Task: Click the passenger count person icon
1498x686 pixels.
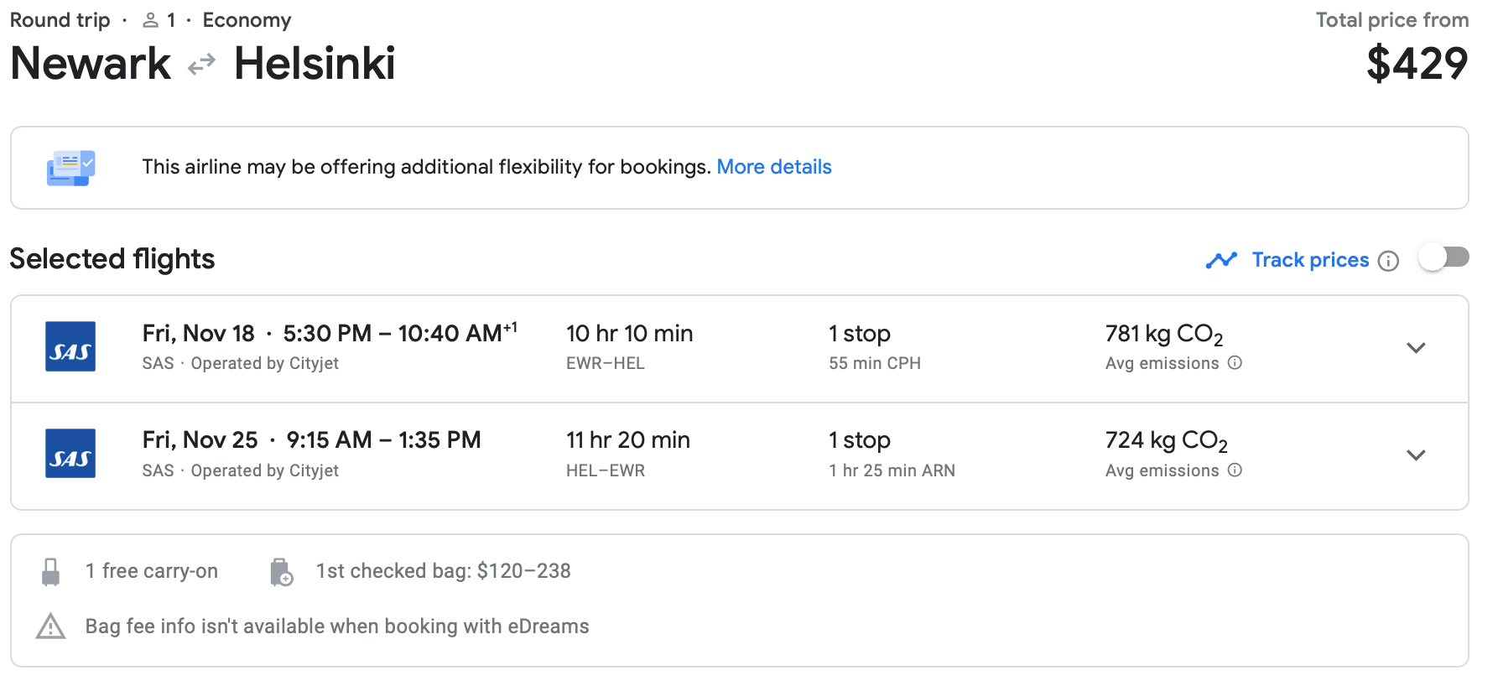Action: click(x=151, y=20)
